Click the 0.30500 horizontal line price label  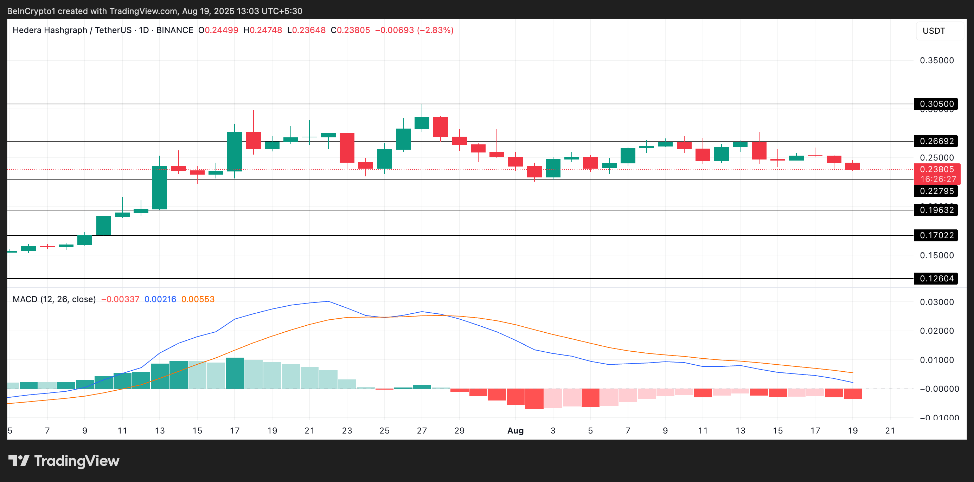936,104
